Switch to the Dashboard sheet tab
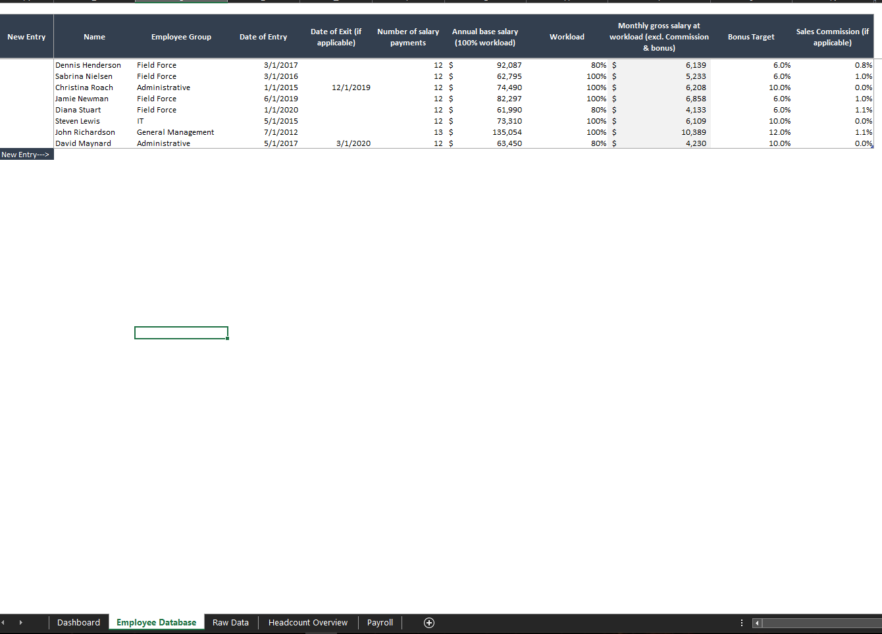 [78, 622]
